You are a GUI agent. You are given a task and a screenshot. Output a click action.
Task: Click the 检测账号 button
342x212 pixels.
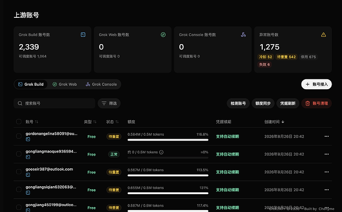tap(238, 104)
